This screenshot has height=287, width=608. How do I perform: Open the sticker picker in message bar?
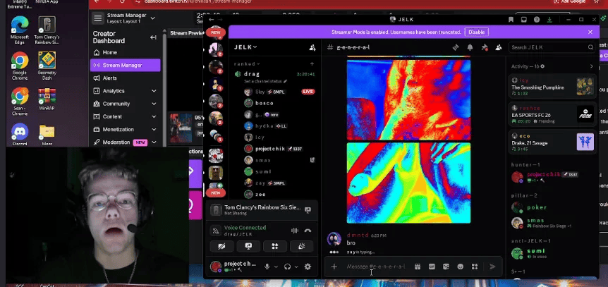coord(446,267)
